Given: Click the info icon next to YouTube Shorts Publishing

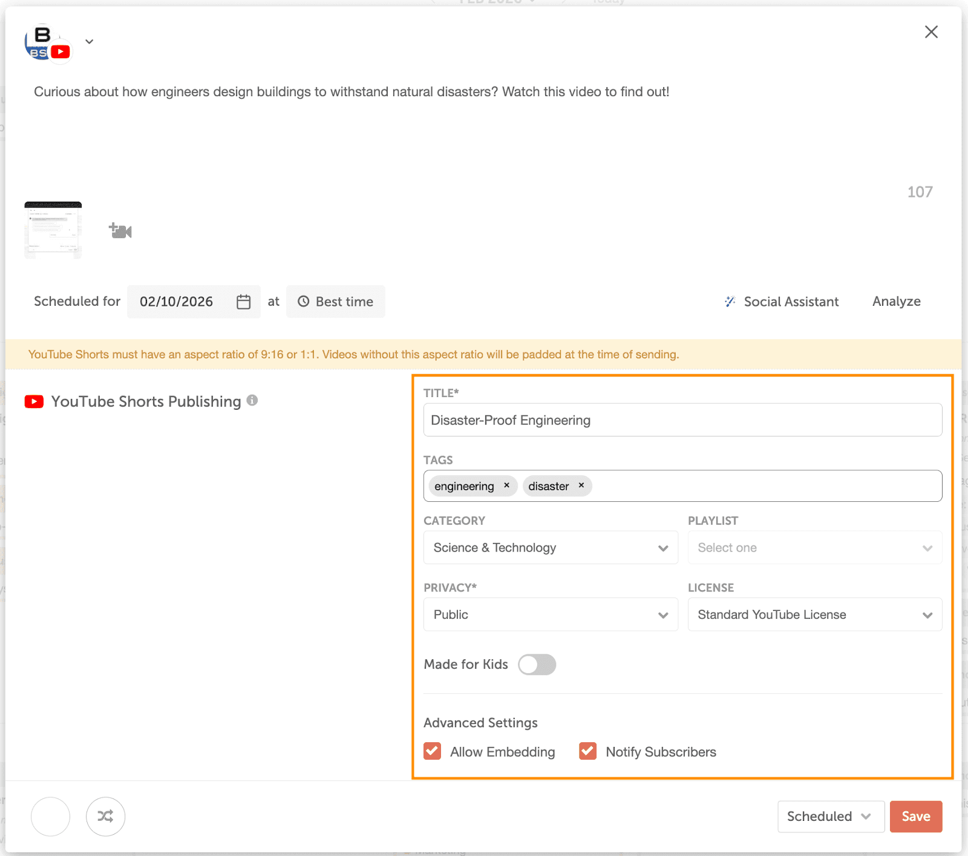Looking at the screenshot, I should pos(252,400).
